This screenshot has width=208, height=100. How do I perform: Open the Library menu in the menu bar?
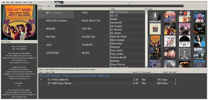25,2
